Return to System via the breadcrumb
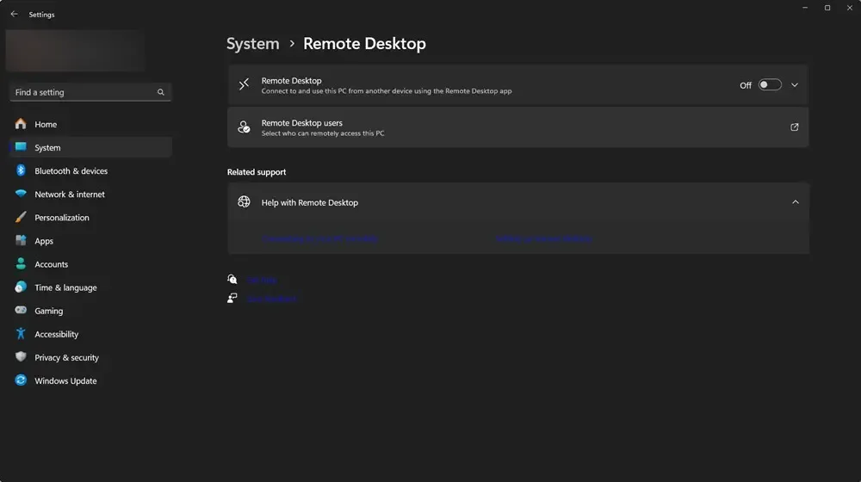 (x=252, y=43)
